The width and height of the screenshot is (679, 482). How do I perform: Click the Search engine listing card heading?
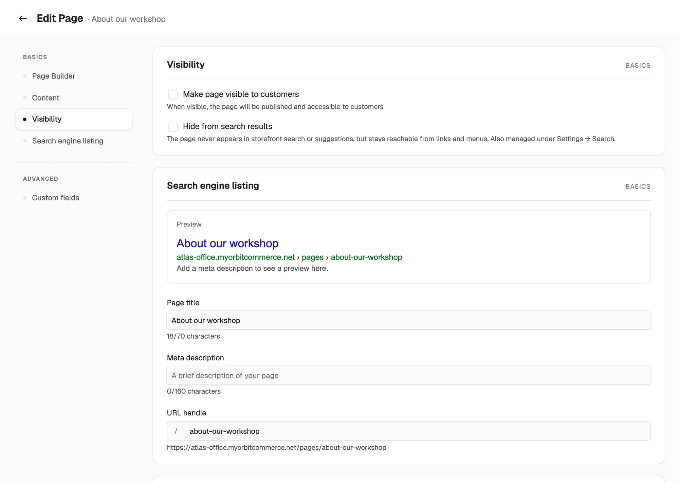tap(213, 186)
